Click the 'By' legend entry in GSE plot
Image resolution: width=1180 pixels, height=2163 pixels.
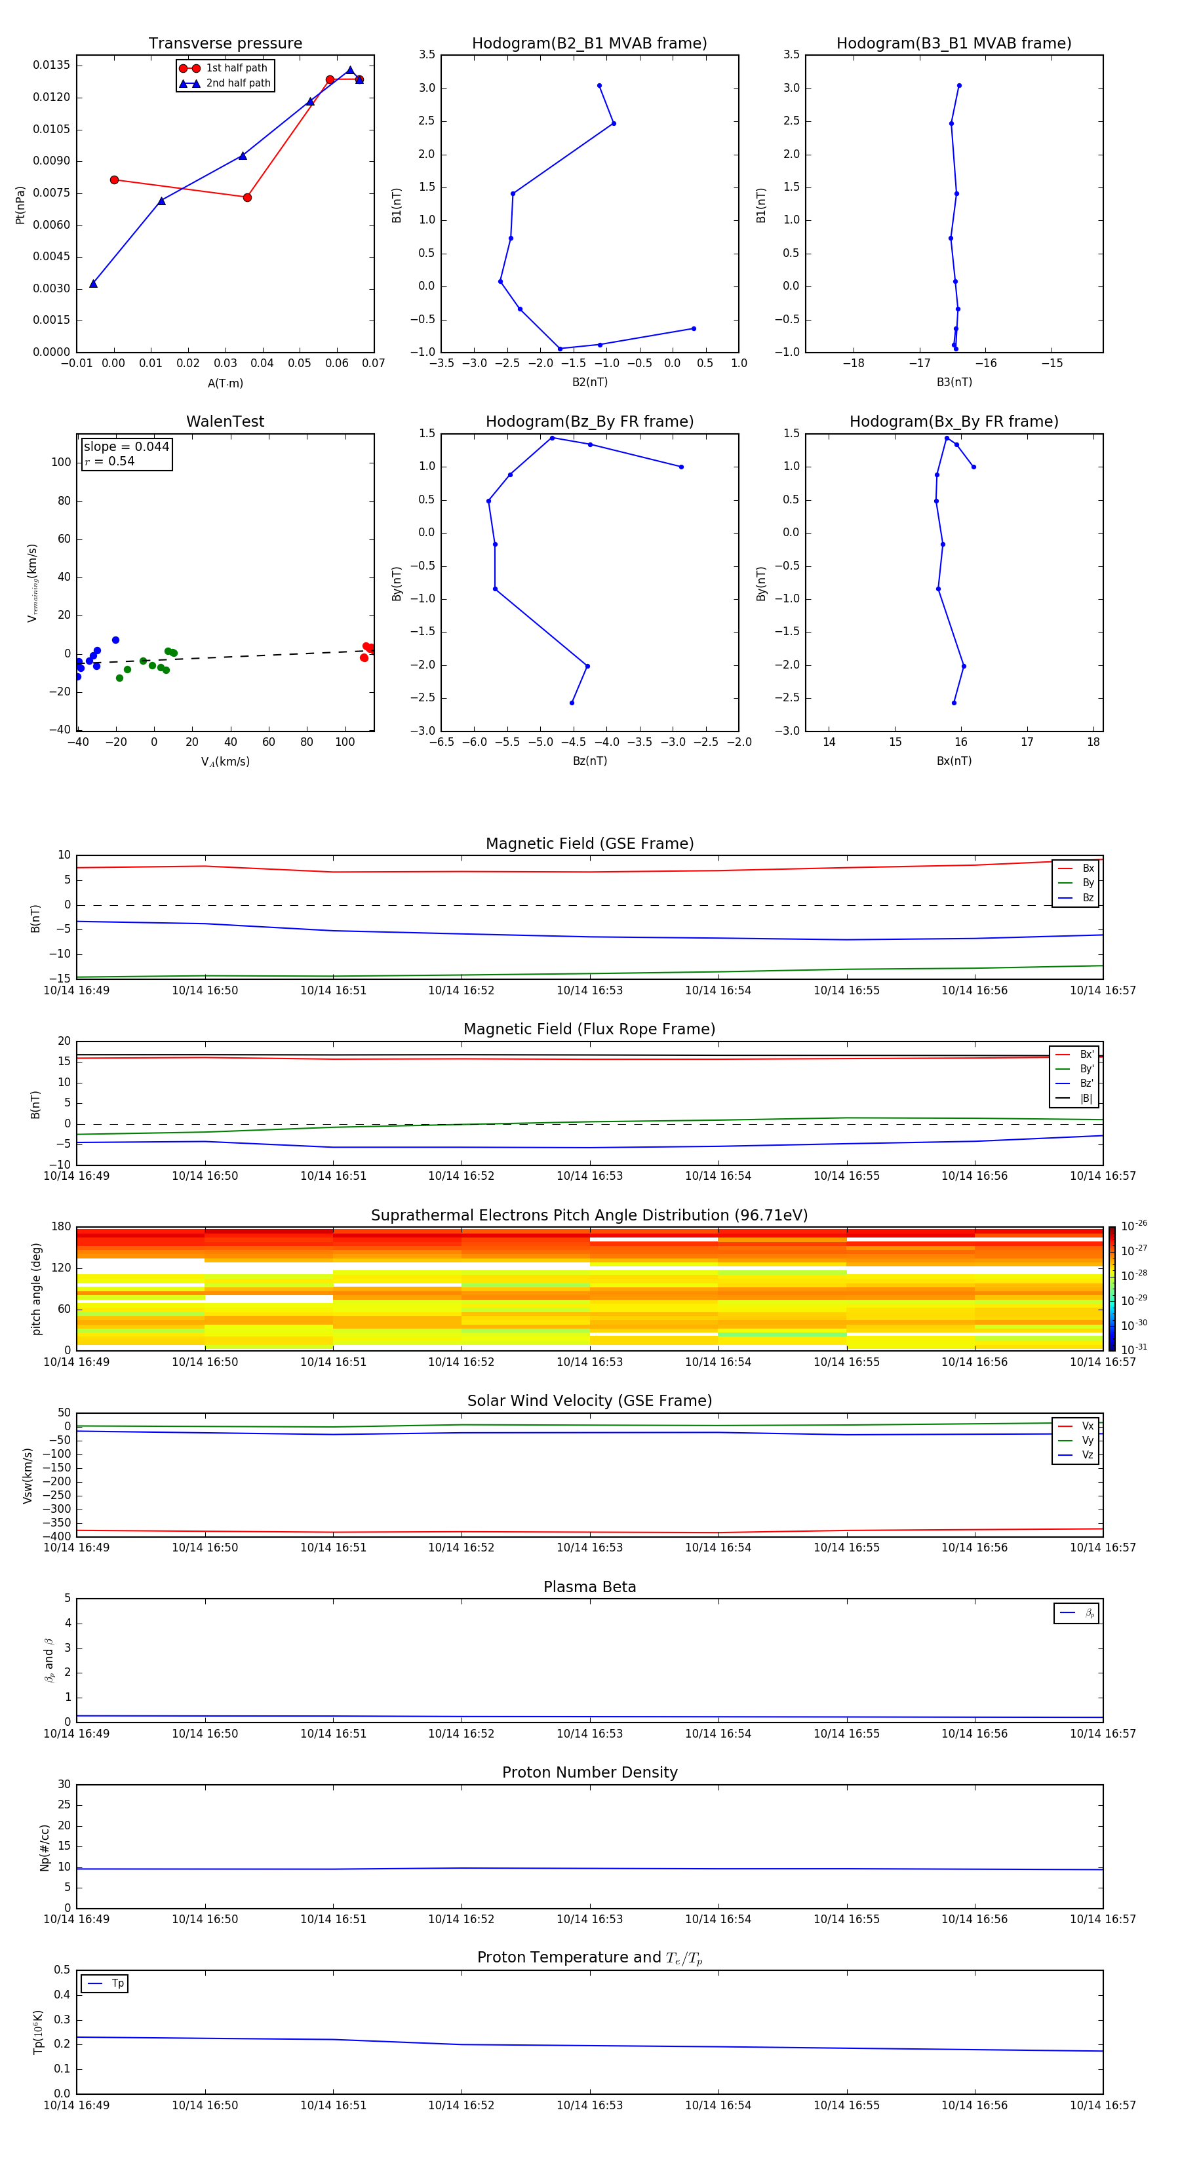point(1076,882)
